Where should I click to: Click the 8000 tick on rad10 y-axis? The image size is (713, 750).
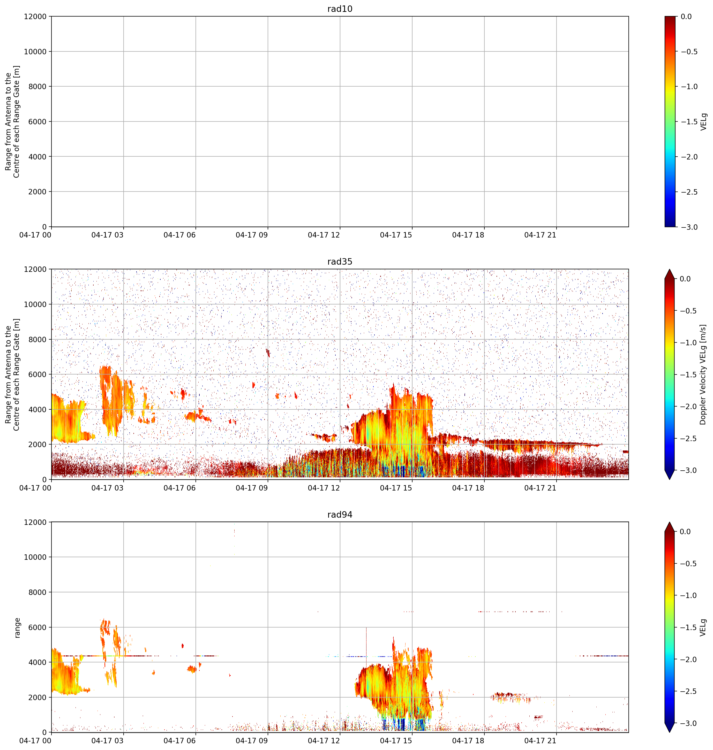point(37,87)
